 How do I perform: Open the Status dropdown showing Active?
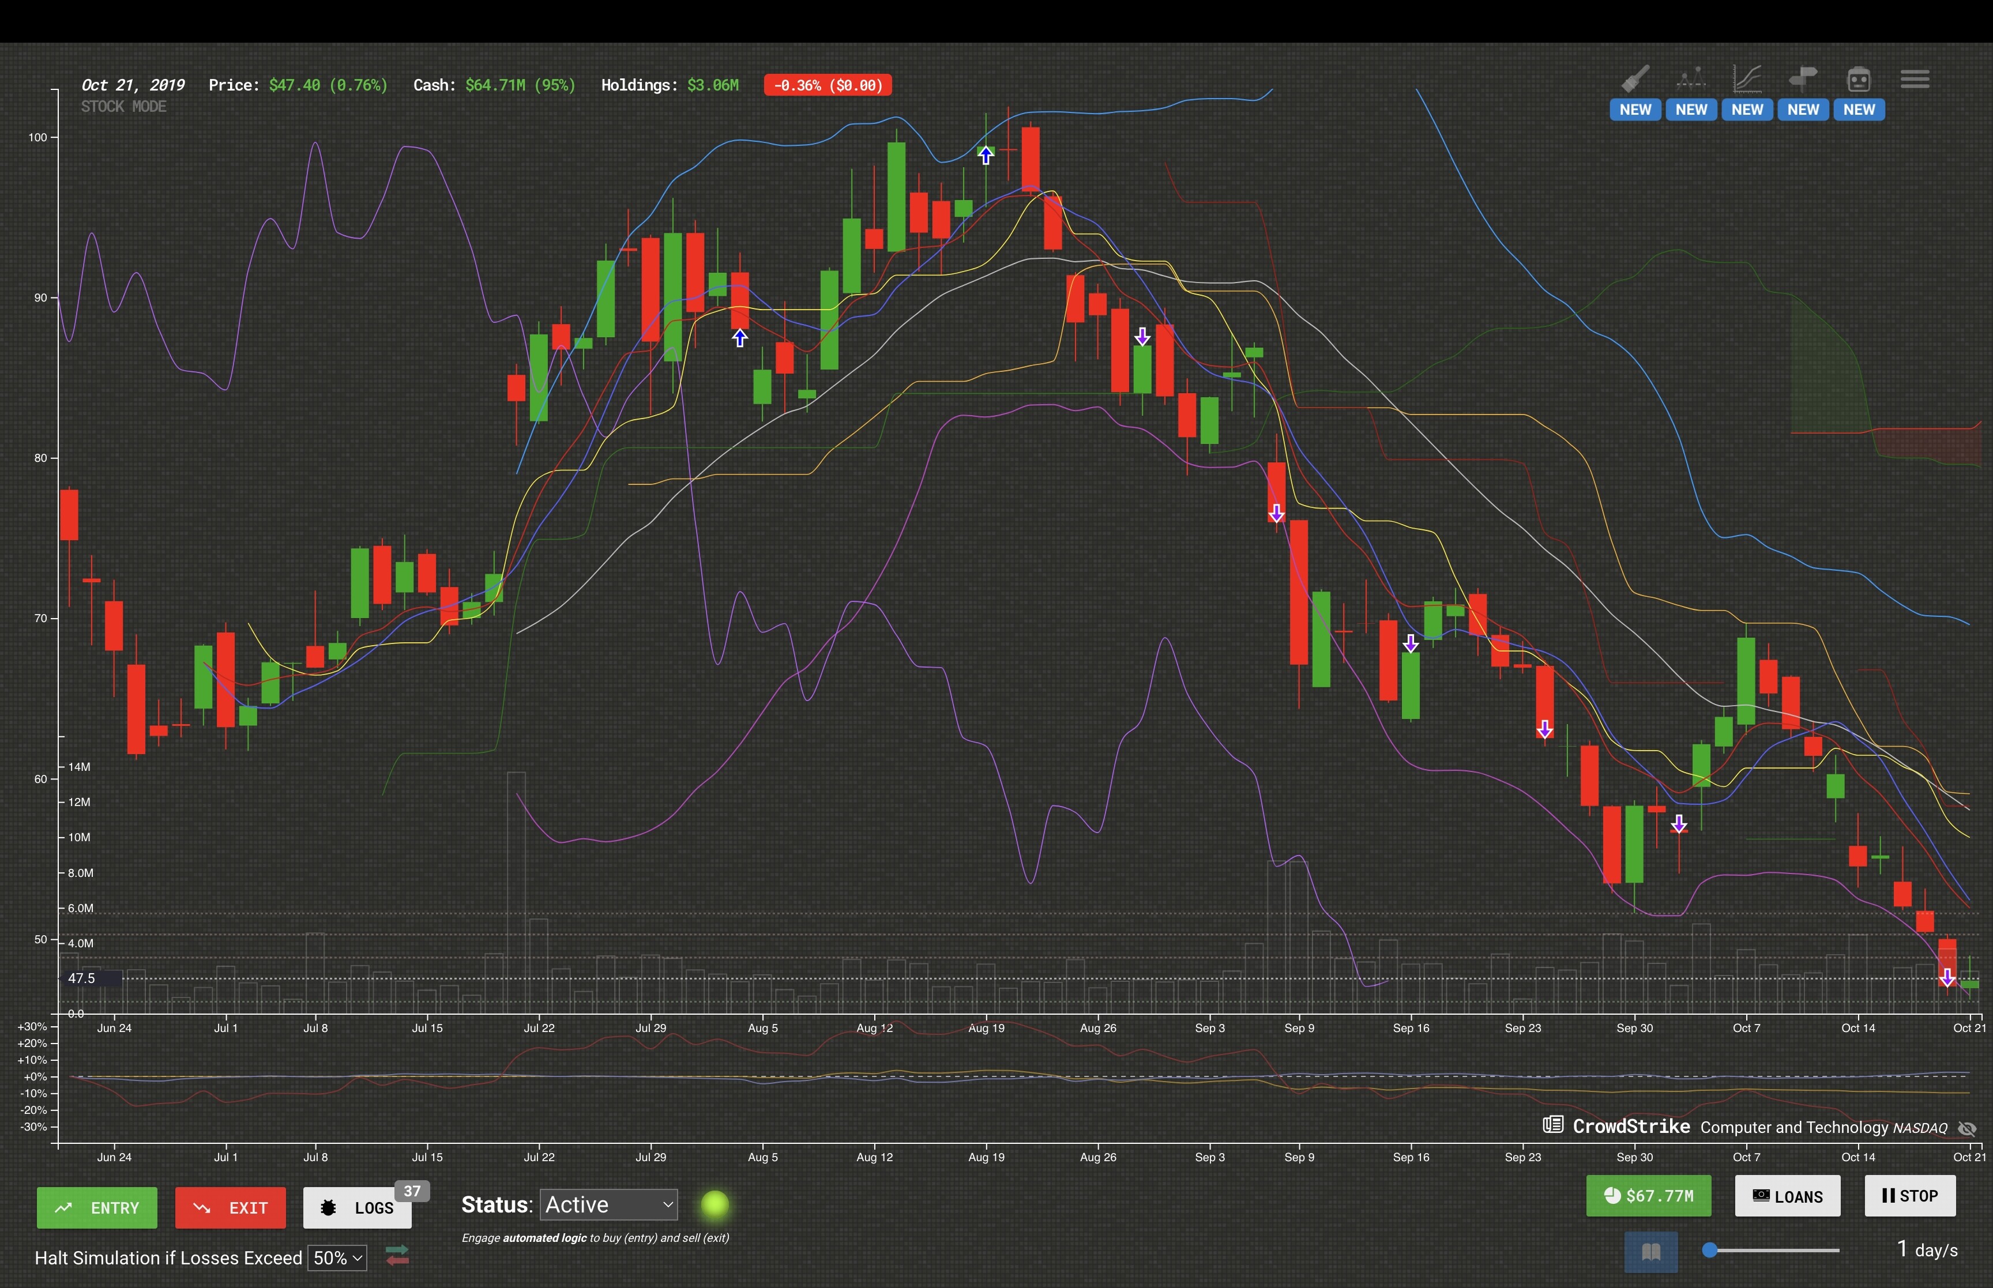point(609,1204)
